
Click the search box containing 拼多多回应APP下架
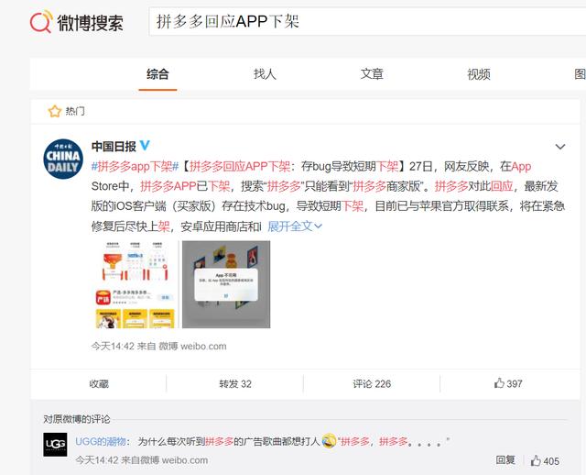[367, 21]
